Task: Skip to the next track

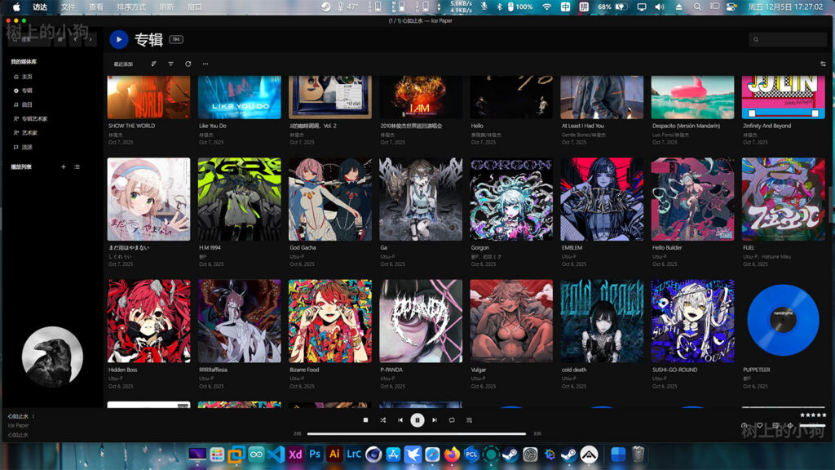Action: coord(435,419)
